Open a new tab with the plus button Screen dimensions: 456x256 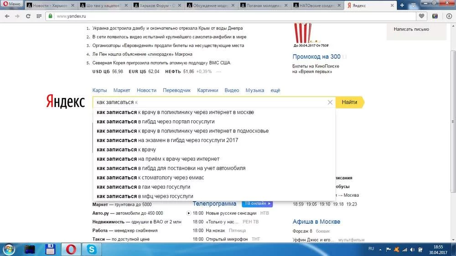coord(402,5)
